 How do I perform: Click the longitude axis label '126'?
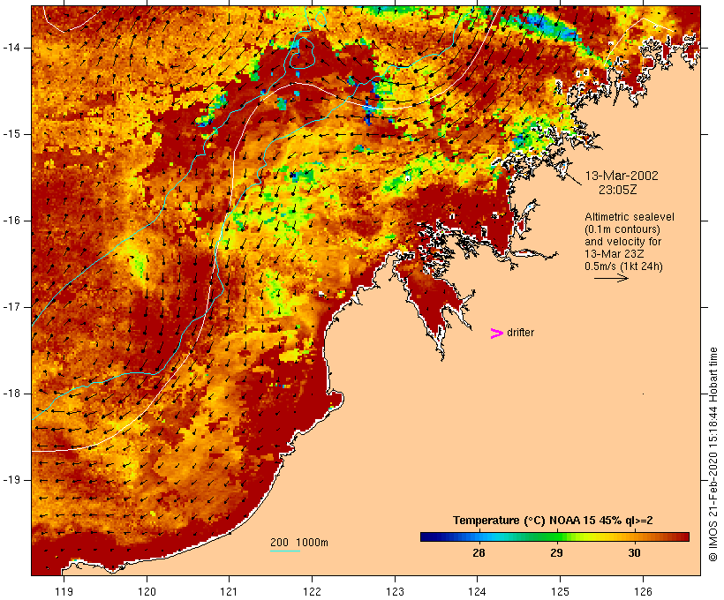click(x=643, y=591)
